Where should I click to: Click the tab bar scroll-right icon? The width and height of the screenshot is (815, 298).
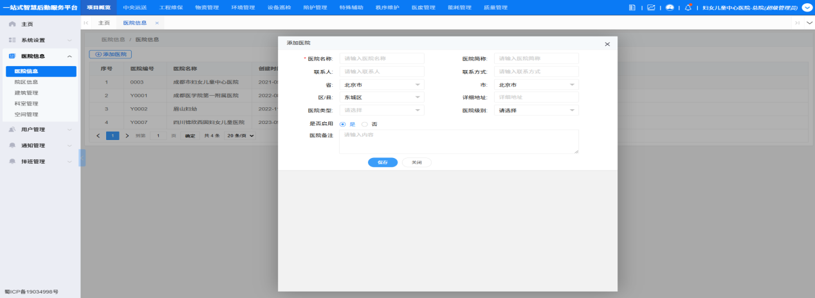click(x=798, y=22)
